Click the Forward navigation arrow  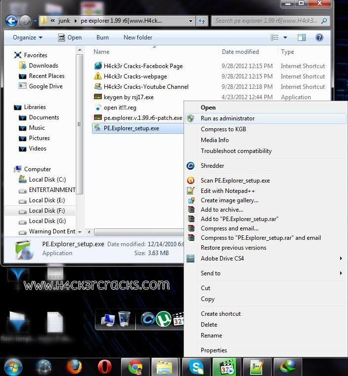point(25,21)
